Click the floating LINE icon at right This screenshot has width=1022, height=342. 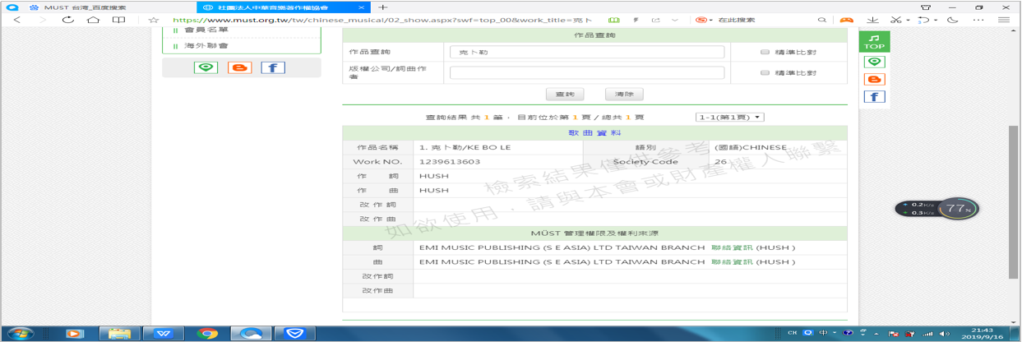pyautogui.click(x=874, y=62)
